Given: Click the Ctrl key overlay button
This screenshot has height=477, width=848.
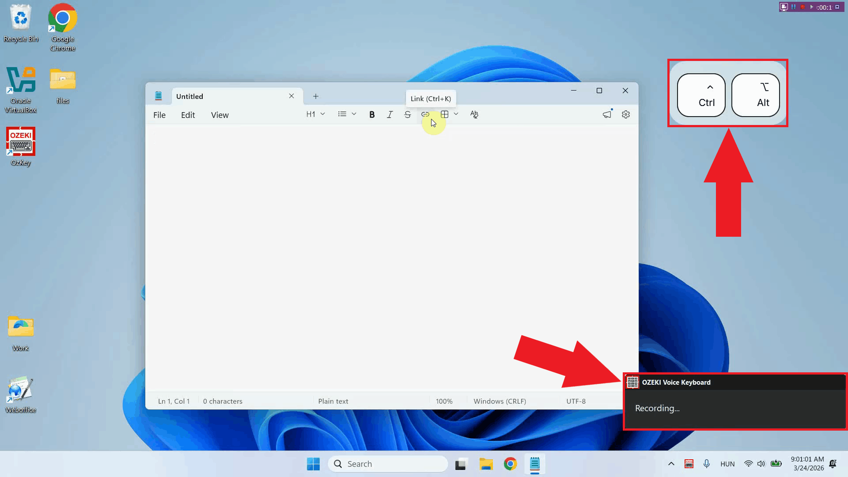Looking at the screenshot, I should (701, 95).
